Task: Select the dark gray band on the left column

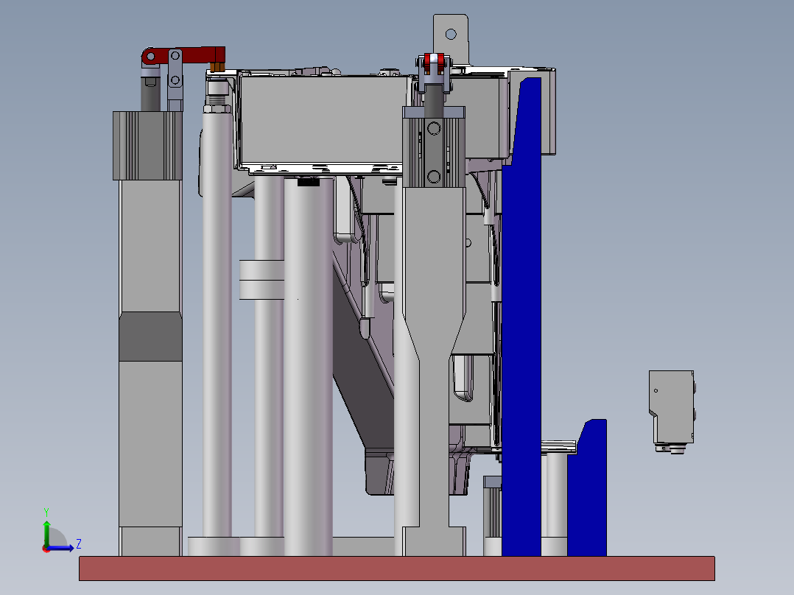Action: tap(150, 337)
